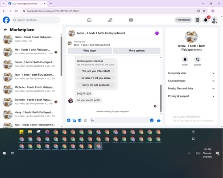This screenshot has width=223, height=178.
Task: Open Elaine's apartment conversation
Action: tap(30, 39)
